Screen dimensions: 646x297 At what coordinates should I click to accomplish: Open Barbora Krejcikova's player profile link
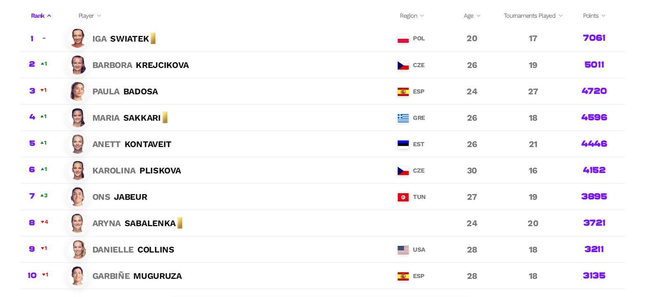point(141,65)
